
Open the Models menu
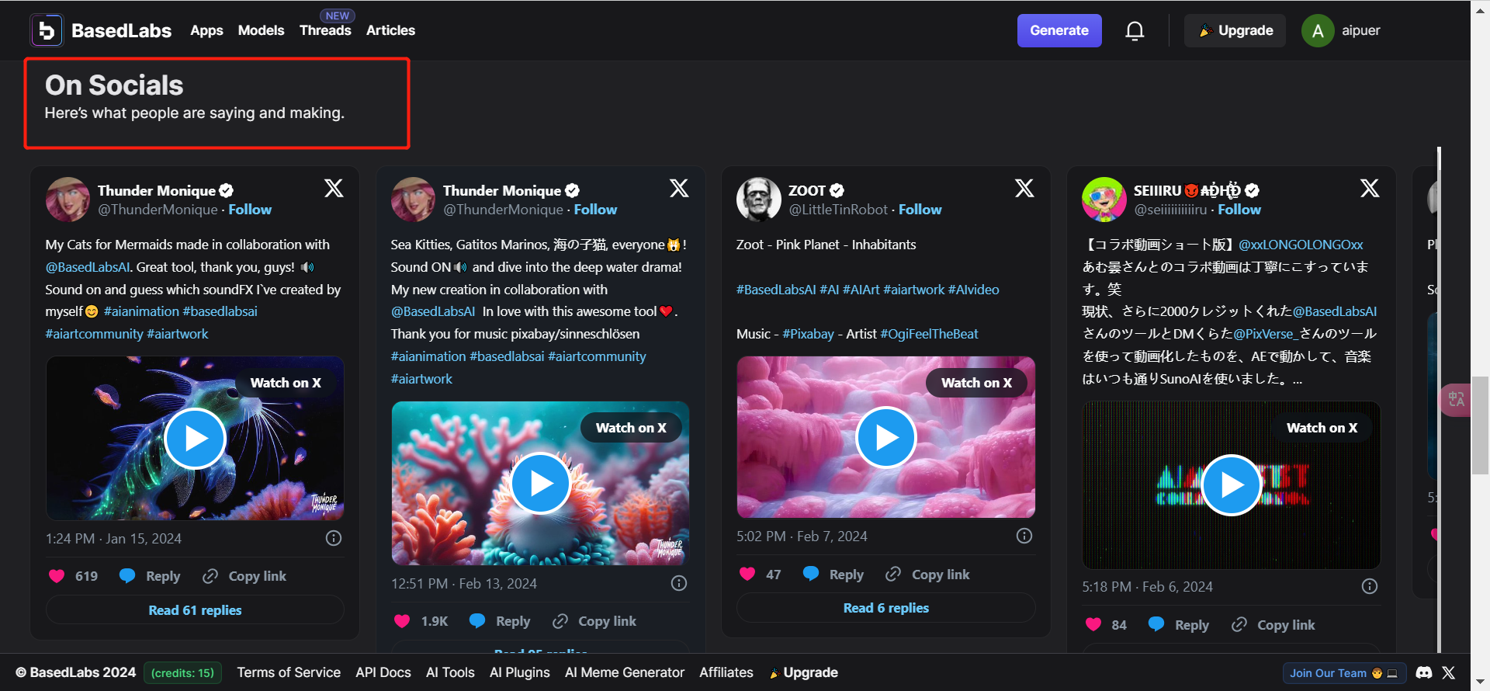click(261, 30)
